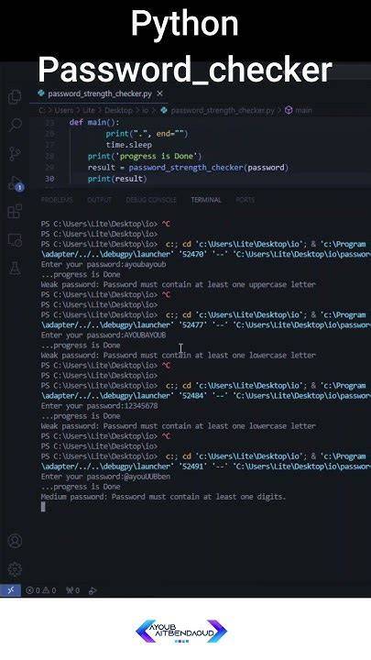Click the terminal cursor block at the prompt
The height and width of the screenshot is (660, 371).
[x=43, y=507]
